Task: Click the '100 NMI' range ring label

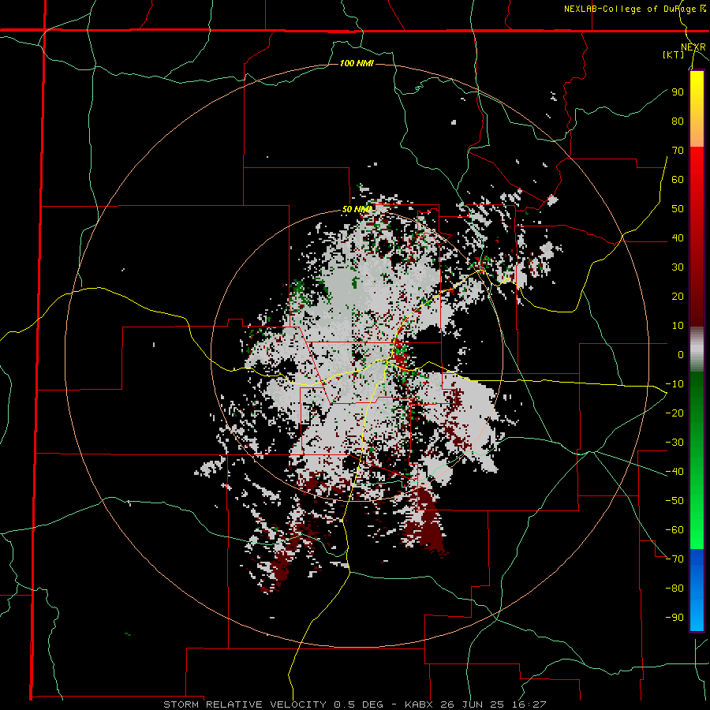Action: click(357, 63)
